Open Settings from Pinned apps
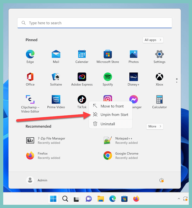Viewport: 192px width, 208px height. pyautogui.click(x=159, y=57)
